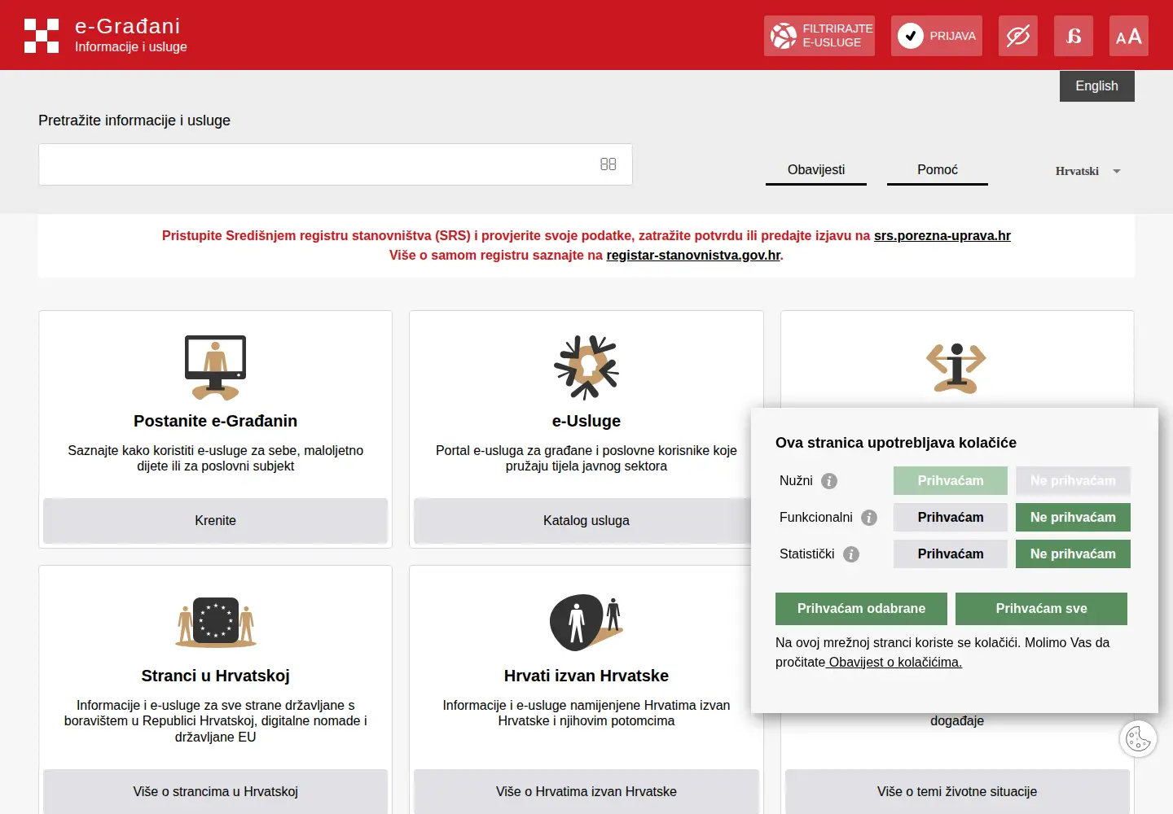
Task: Select Prihvaćam for Statistički cookies
Action: click(951, 554)
